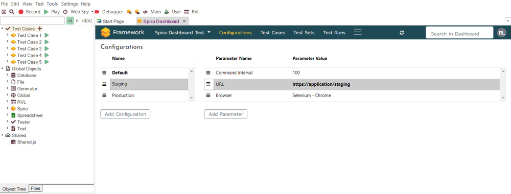Click the first Spira cube toolbar icon
511x194 pixels.
coord(129,12)
